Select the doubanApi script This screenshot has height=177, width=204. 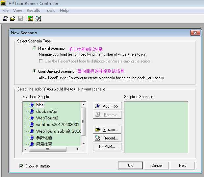click(x=47, y=111)
